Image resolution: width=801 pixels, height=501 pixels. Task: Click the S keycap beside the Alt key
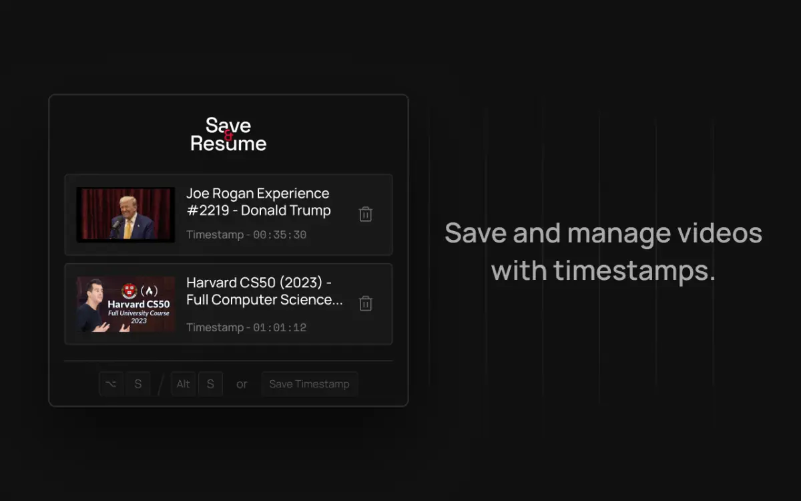(x=210, y=384)
